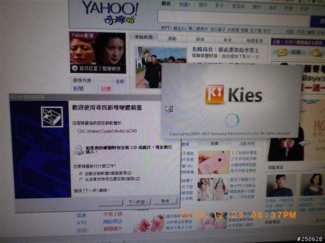
Task: Open the ATM service link
Action: click(82, 223)
